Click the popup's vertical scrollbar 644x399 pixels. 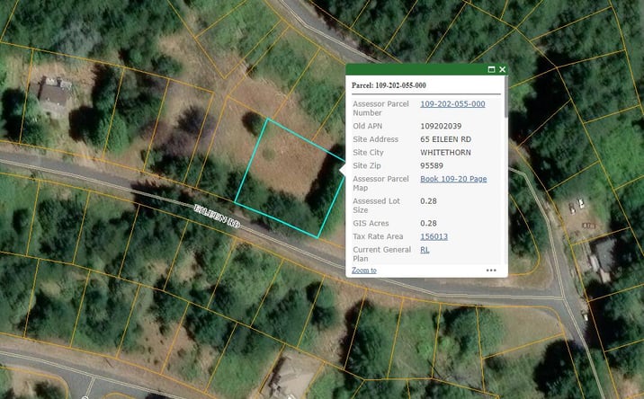point(506,98)
